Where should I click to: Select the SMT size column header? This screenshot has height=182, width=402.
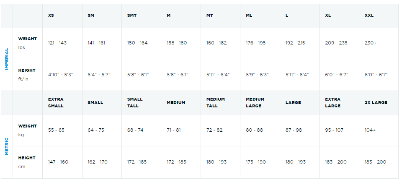tap(132, 16)
